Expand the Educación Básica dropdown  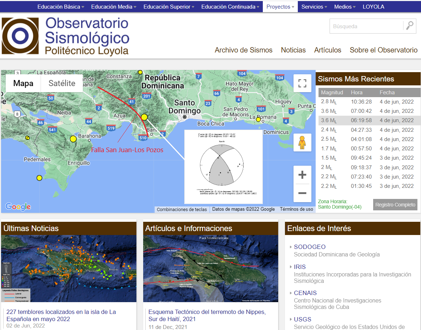pos(61,7)
